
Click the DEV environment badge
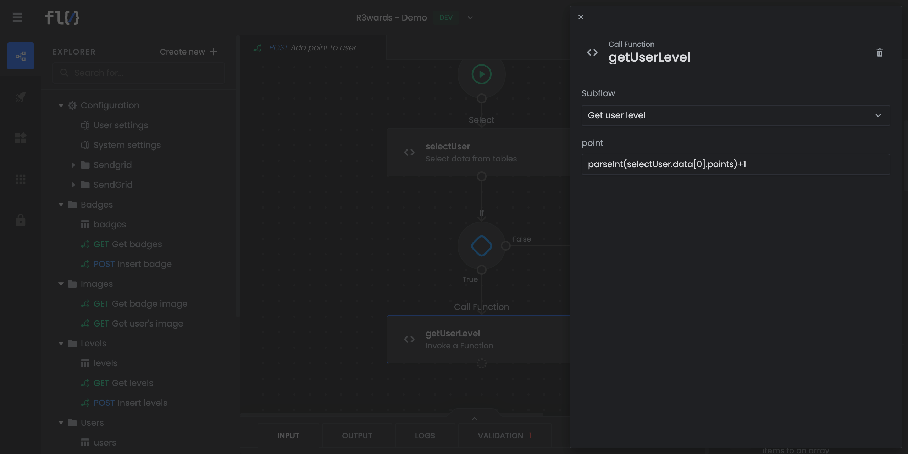tap(445, 18)
